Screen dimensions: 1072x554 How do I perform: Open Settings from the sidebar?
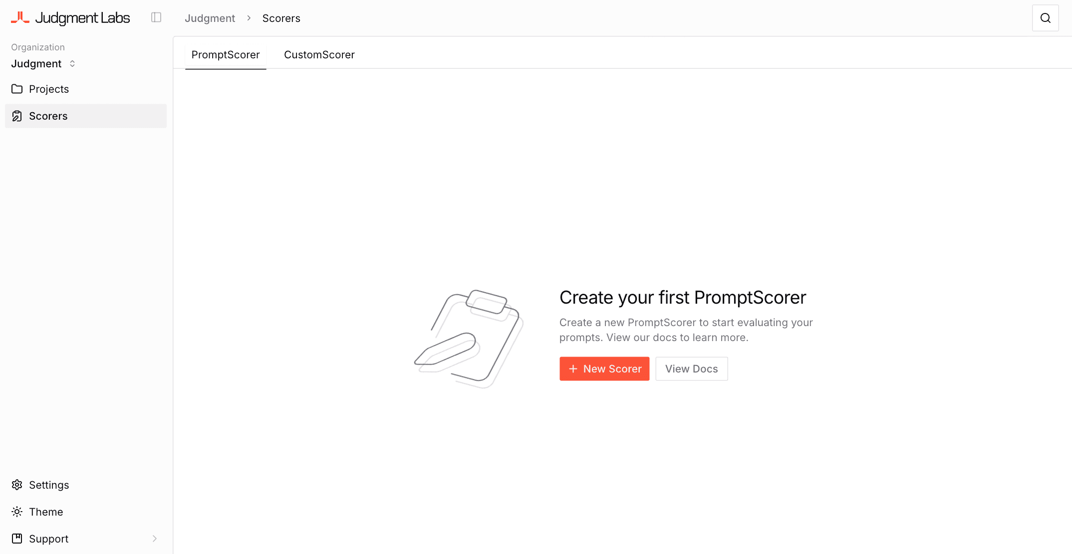coord(49,485)
